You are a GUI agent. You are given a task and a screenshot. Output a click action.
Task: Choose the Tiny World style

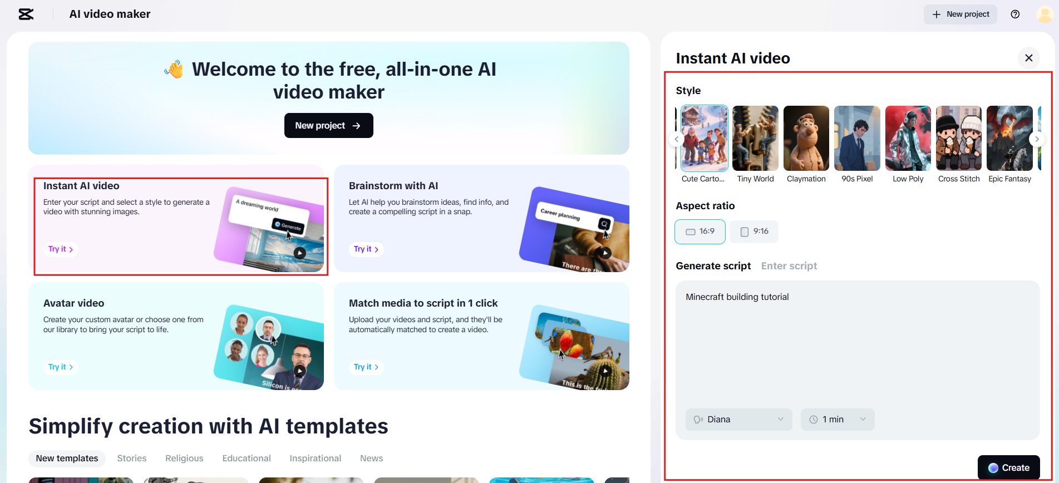(755, 139)
